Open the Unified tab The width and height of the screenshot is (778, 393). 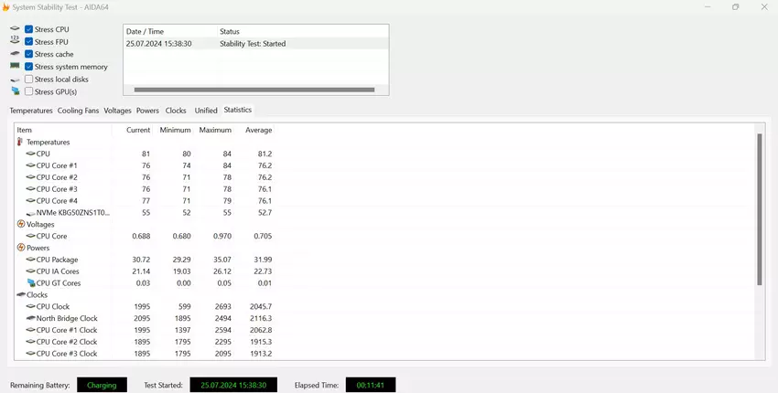[x=206, y=111]
